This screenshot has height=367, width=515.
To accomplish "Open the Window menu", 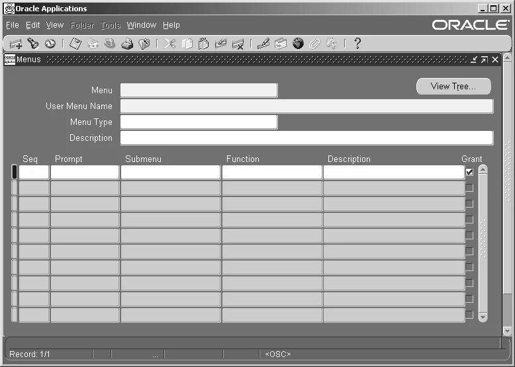I will [142, 25].
